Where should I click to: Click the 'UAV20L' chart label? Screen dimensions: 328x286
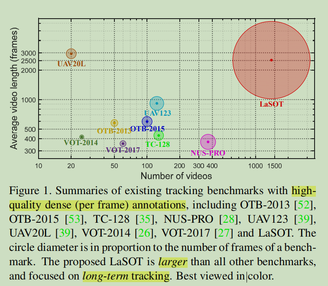[x=71, y=64]
